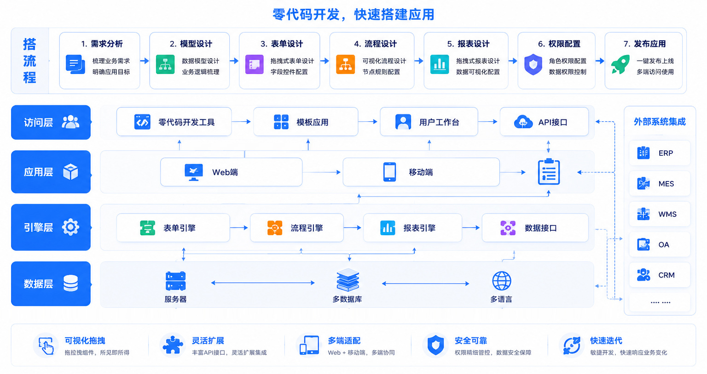Open step 3. 表单设计 card

coord(279,61)
